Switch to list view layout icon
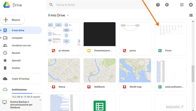 [x=191, y=15]
